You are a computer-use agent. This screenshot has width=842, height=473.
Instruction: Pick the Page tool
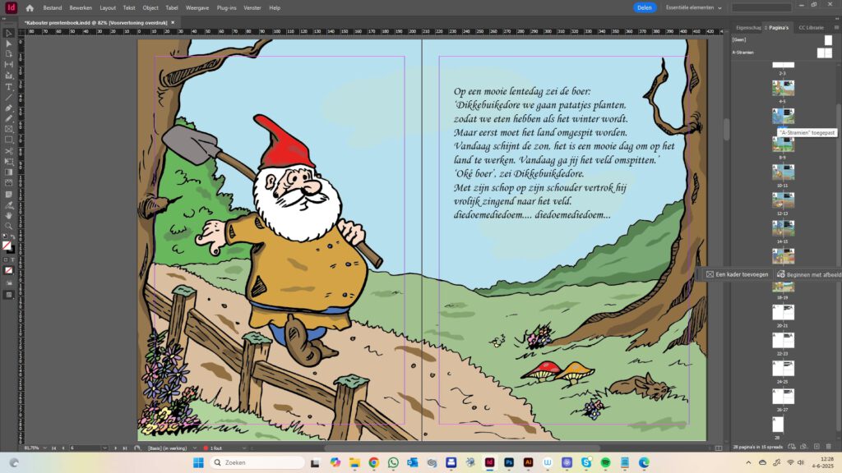(8, 54)
